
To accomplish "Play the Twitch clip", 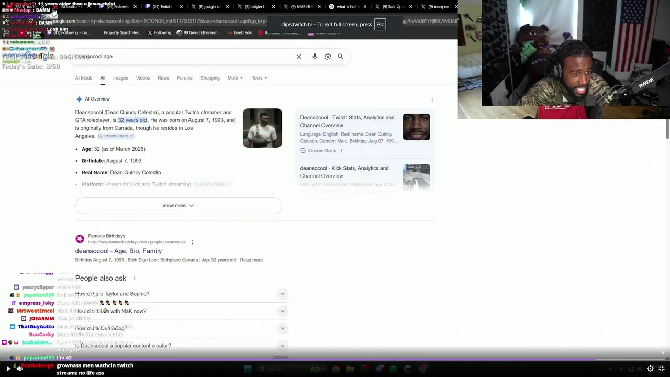I will pyautogui.click(x=8, y=369).
